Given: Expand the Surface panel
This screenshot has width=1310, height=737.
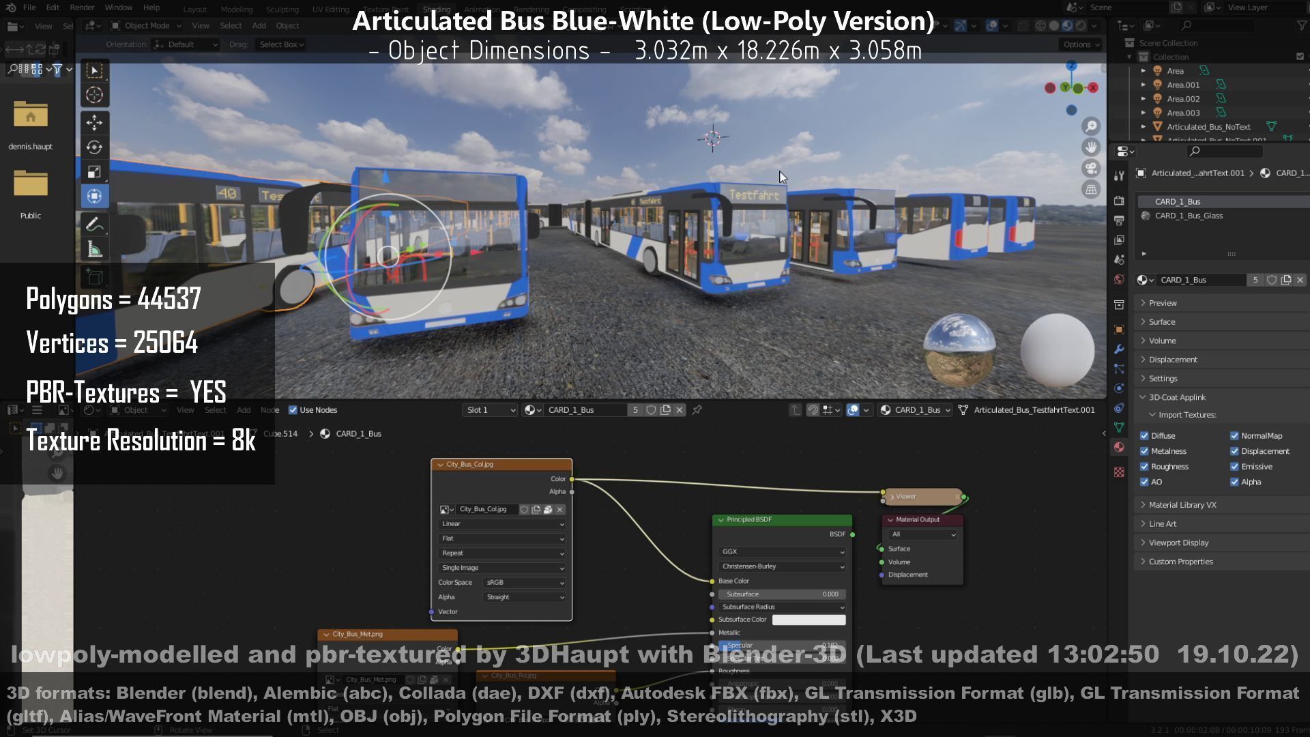Looking at the screenshot, I should [1161, 322].
